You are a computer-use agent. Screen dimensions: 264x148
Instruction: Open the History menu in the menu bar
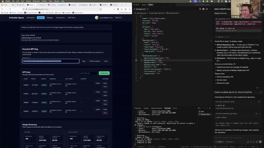coord(28,1)
